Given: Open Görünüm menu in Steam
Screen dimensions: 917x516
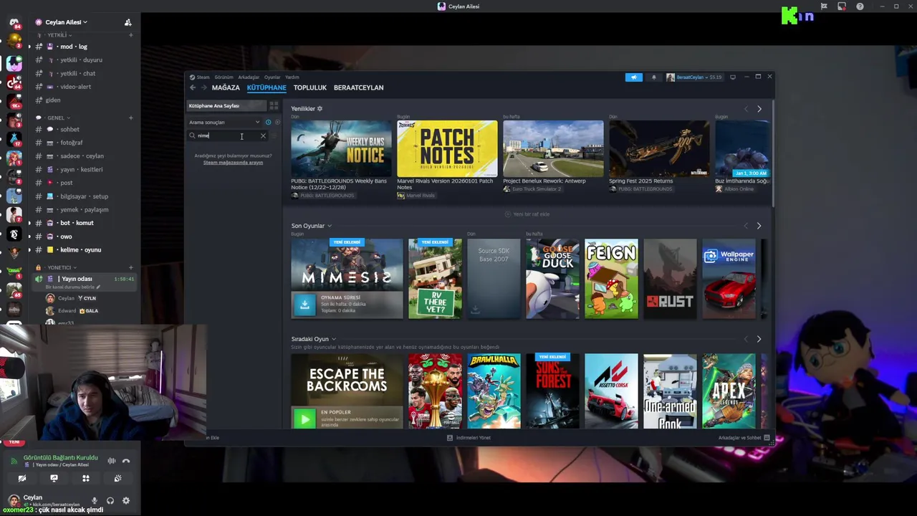Looking at the screenshot, I should (x=224, y=77).
